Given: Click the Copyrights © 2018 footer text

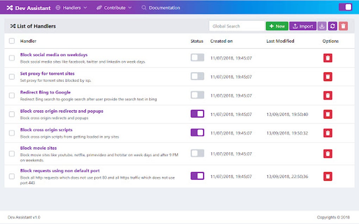Looking at the screenshot, I should click(x=333, y=217).
